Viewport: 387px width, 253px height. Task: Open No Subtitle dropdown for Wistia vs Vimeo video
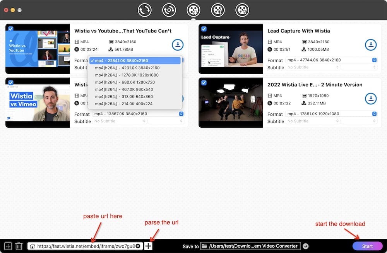pos(120,121)
